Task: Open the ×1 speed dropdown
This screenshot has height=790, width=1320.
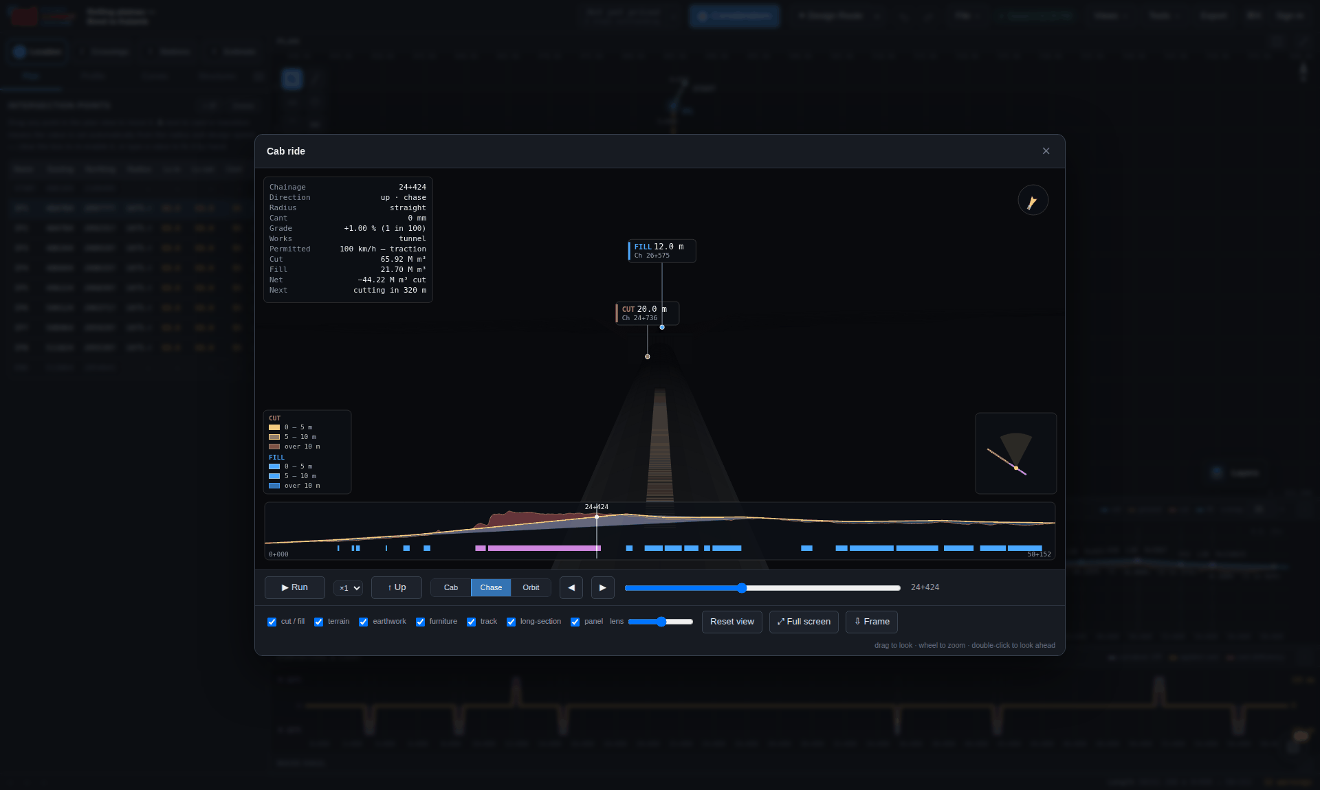Action: click(349, 588)
